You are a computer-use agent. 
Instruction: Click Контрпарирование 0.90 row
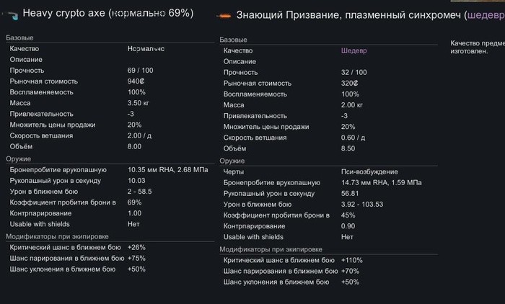[325, 226]
